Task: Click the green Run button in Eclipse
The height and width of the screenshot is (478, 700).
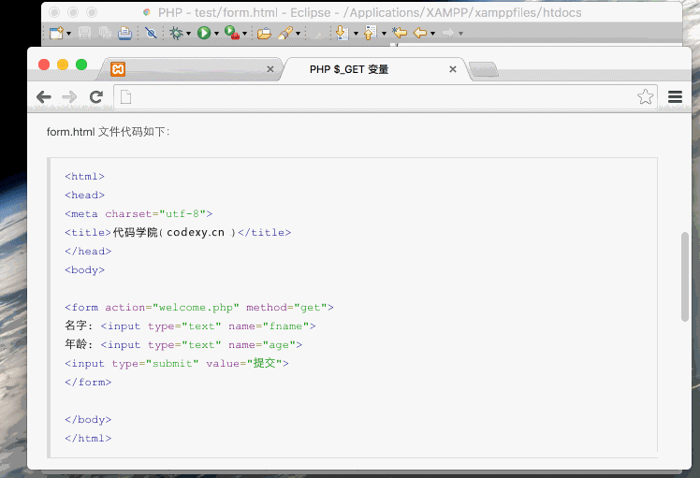Action: tap(204, 33)
